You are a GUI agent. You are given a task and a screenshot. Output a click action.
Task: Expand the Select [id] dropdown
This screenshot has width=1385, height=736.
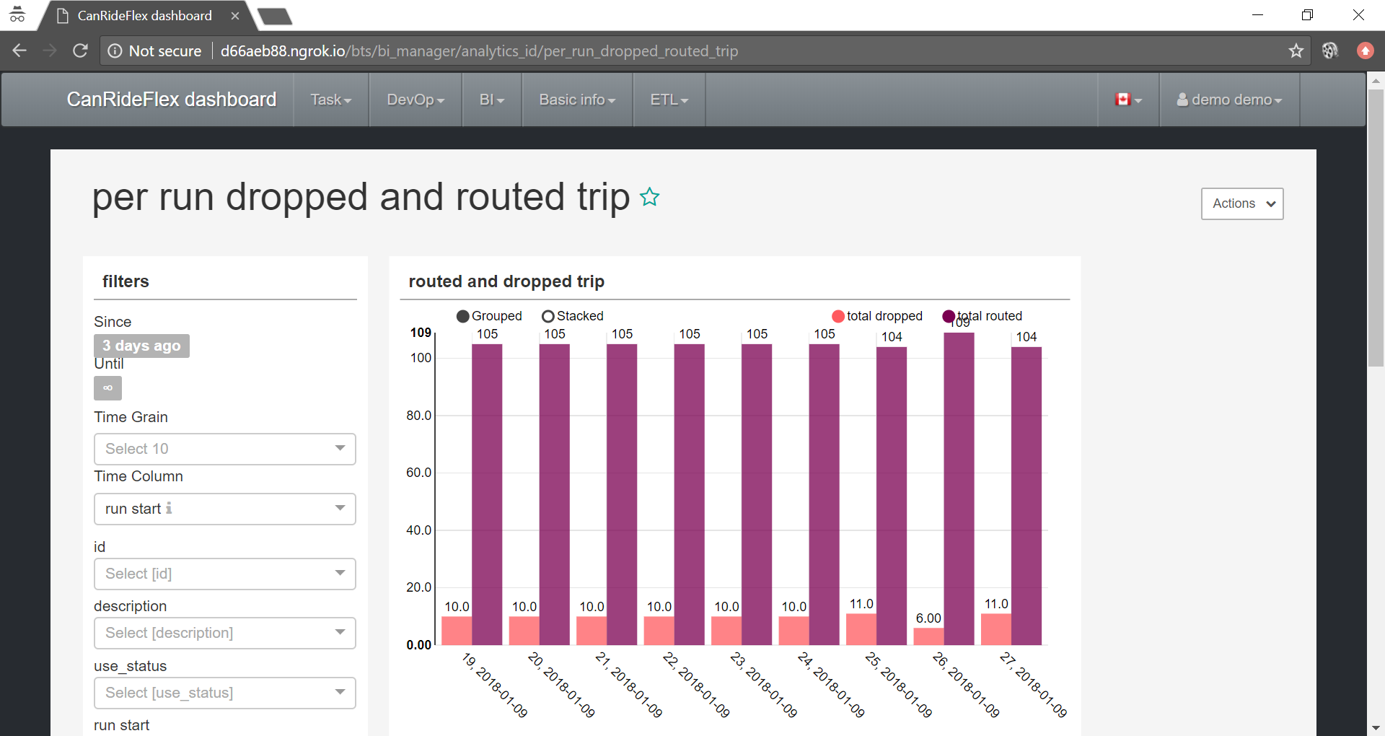pos(225,574)
